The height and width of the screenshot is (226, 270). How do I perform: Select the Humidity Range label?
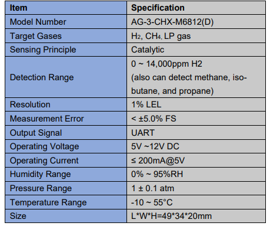[40, 174]
